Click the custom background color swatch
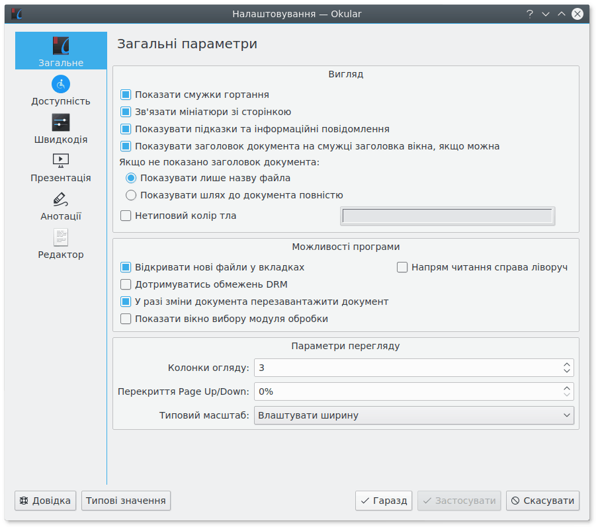 [447, 216]
